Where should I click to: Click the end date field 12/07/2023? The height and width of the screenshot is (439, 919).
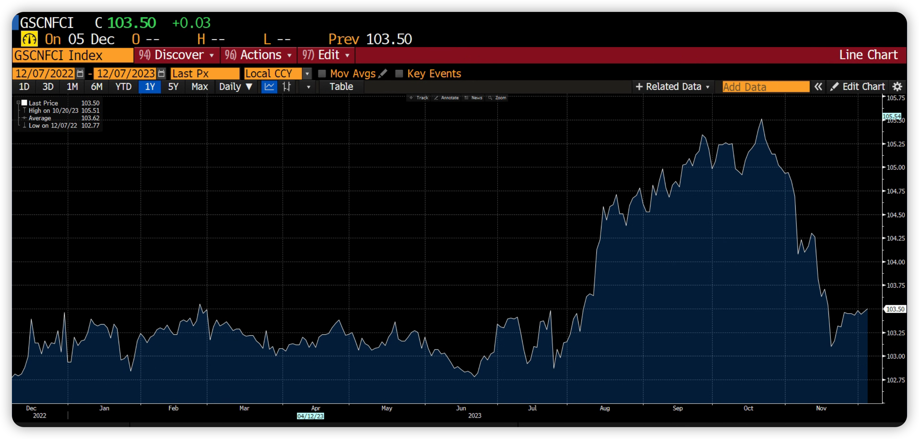tap(125, 74)
